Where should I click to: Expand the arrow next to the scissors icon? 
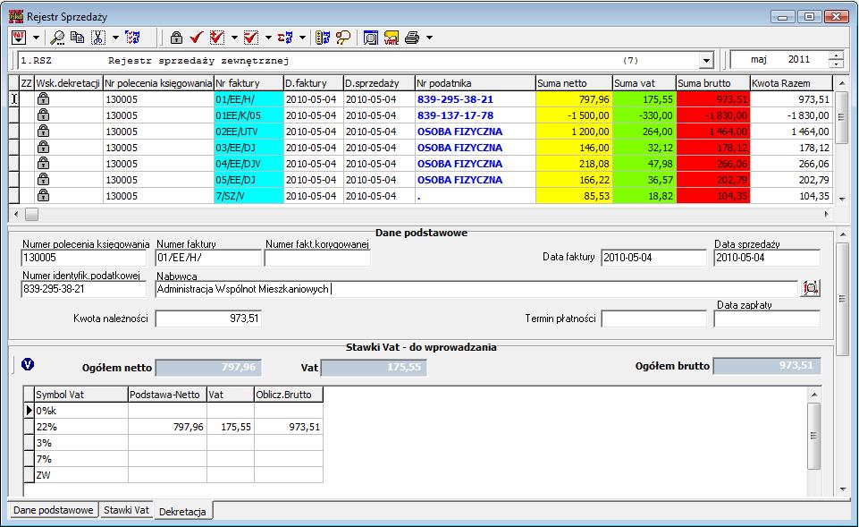pyautogui.click(x=115, y=38)
